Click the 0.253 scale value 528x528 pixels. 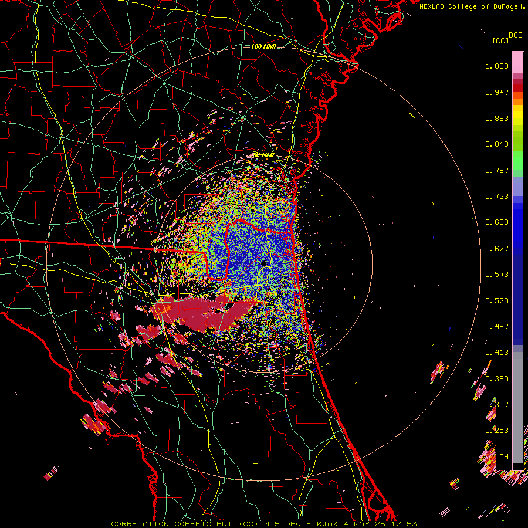click(497, 431)
